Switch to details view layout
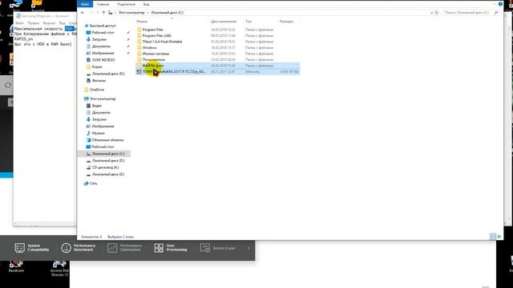This screenshot has width=513, height=288. [x=493, y=237]
